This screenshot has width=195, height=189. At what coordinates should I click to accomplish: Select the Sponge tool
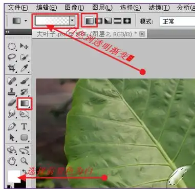(x=24, y=114)
